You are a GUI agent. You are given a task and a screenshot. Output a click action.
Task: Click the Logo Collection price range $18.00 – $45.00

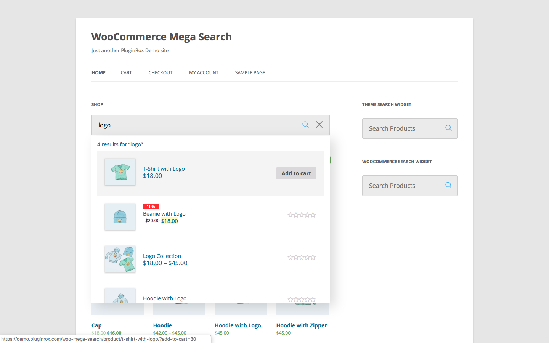[x=165, y=263]
